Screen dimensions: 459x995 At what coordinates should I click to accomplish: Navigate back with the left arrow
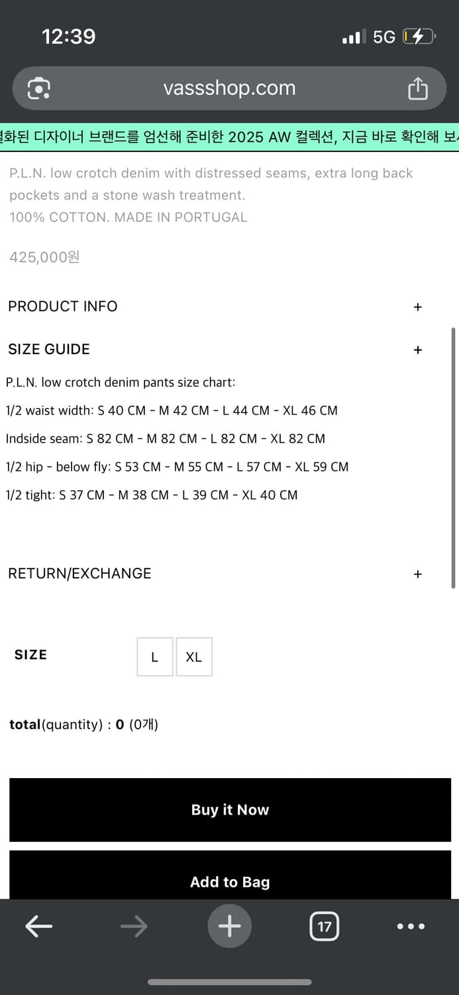coord(38,926)
